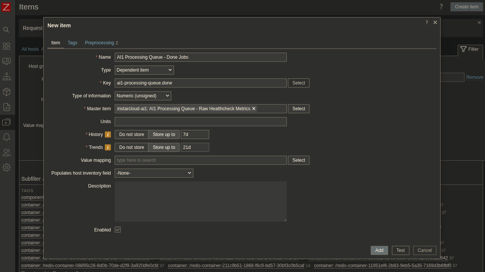Open the Data collection sidebar icon
Screen dimensions: 485x272
(6, 122)
